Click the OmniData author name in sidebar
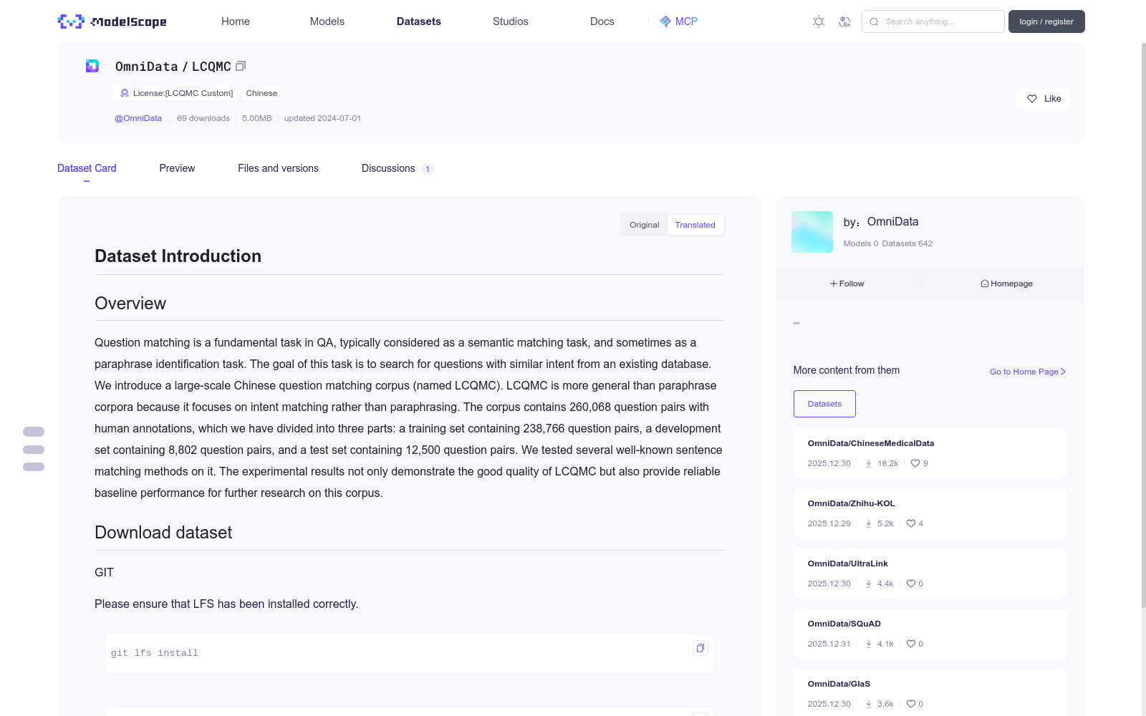 (x=892, y=222)
